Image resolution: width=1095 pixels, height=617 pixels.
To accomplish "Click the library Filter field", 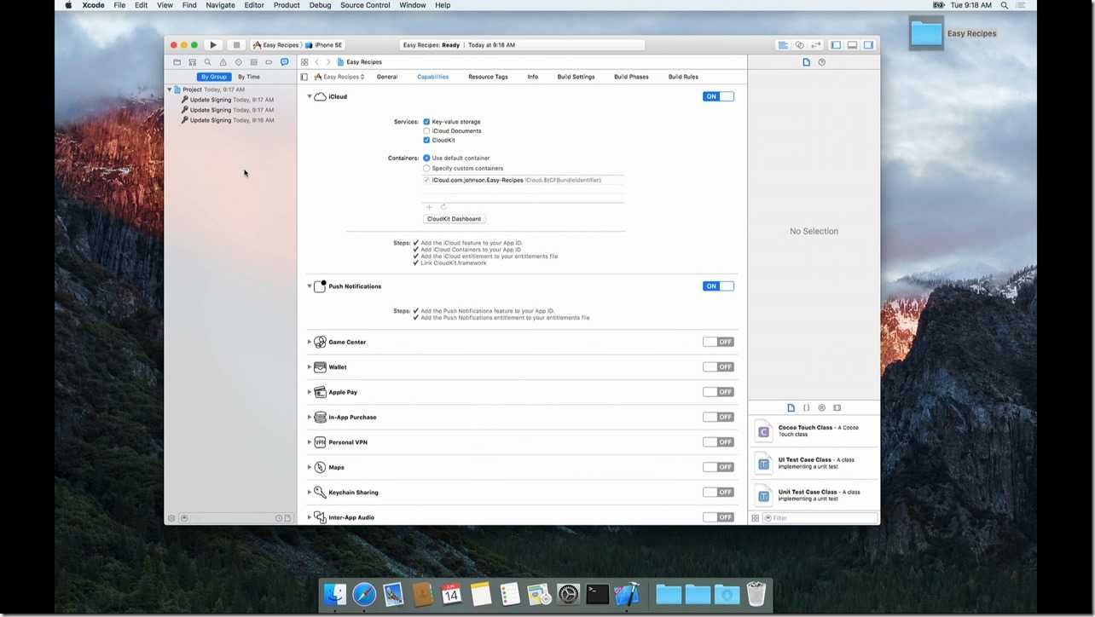I will coord(819,518).
